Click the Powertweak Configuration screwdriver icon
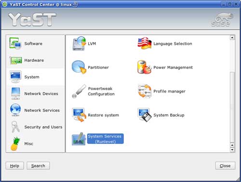This screenshot has width=241, height=182. click(79, 91)
